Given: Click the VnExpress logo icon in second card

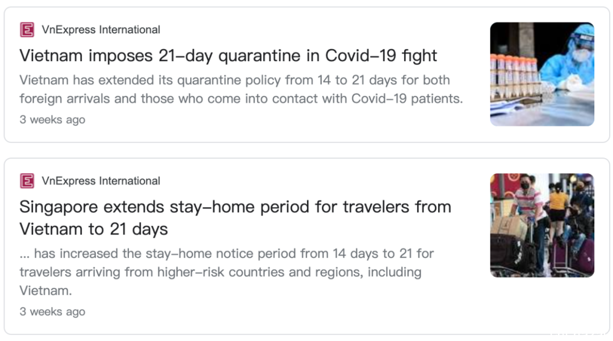Looking at the screenshot, I should point(27,181).
